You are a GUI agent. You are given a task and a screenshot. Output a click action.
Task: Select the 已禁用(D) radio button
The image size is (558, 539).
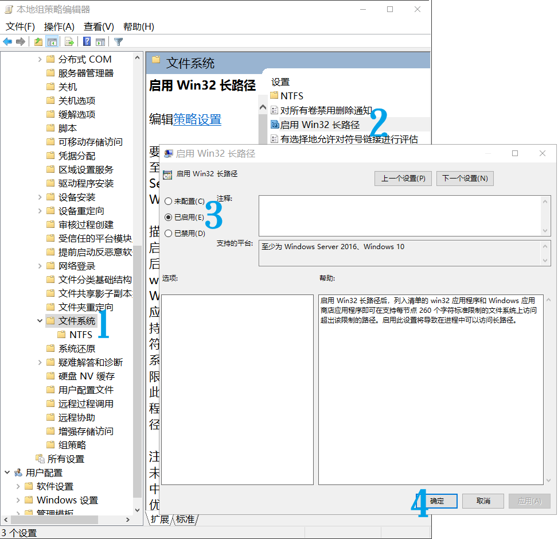(x=169, y=234)
